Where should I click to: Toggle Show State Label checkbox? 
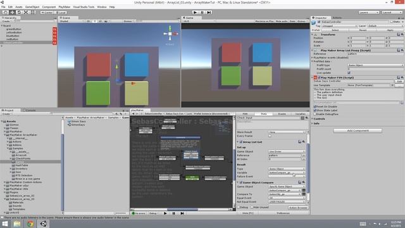tap(315, 110)
